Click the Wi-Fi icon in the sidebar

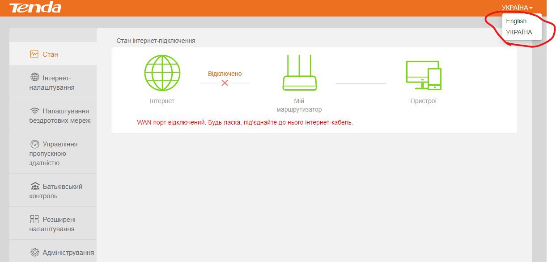(34, 111)
